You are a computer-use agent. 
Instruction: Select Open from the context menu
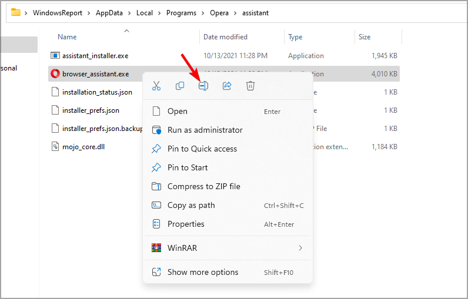[228, 111]
